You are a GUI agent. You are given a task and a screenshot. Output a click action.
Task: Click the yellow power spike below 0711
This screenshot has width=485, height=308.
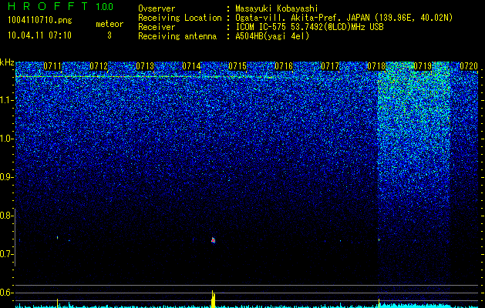[x=57, y=303]
